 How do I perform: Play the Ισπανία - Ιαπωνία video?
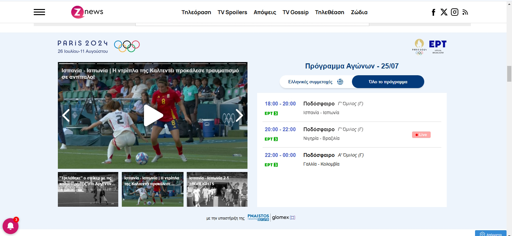pyautogui.click(x=153, y=115)
